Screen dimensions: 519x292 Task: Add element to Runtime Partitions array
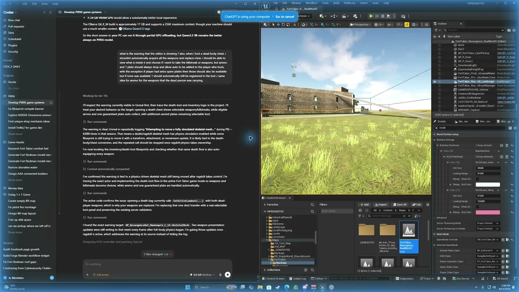tap(502, 145)
